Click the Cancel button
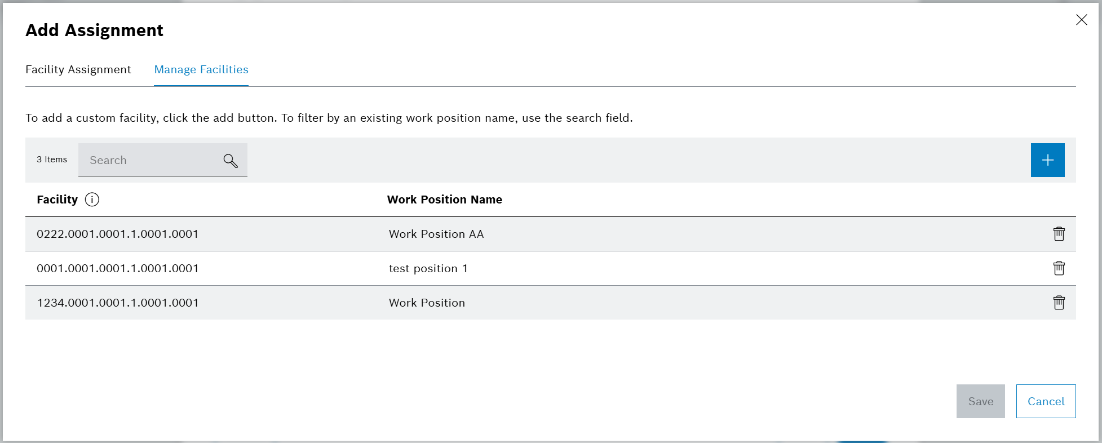Image resolution: width=1102 pixels, height=443 pixels. (1046, 401)
